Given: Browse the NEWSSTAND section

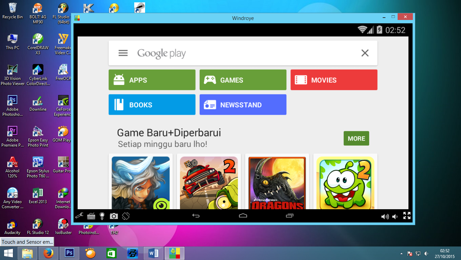Looking at the screenshot, I should (243, 105).
